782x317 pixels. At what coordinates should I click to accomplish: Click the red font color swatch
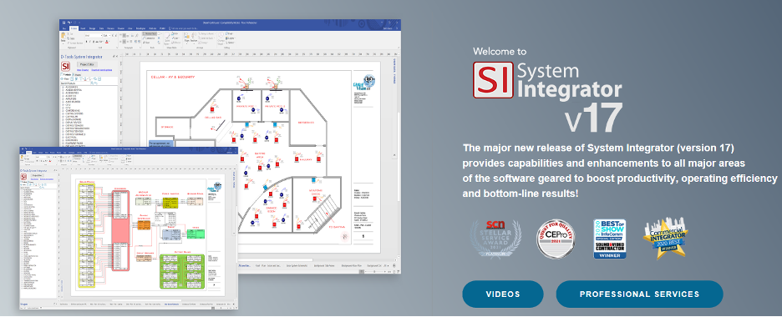tap(107, 42)
